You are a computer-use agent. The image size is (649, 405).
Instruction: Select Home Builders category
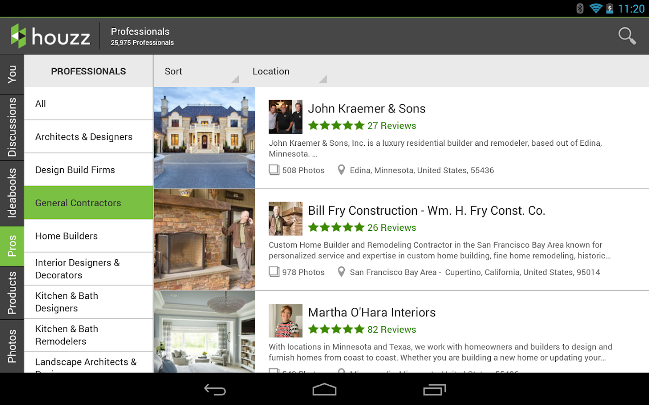click(89, 236)
